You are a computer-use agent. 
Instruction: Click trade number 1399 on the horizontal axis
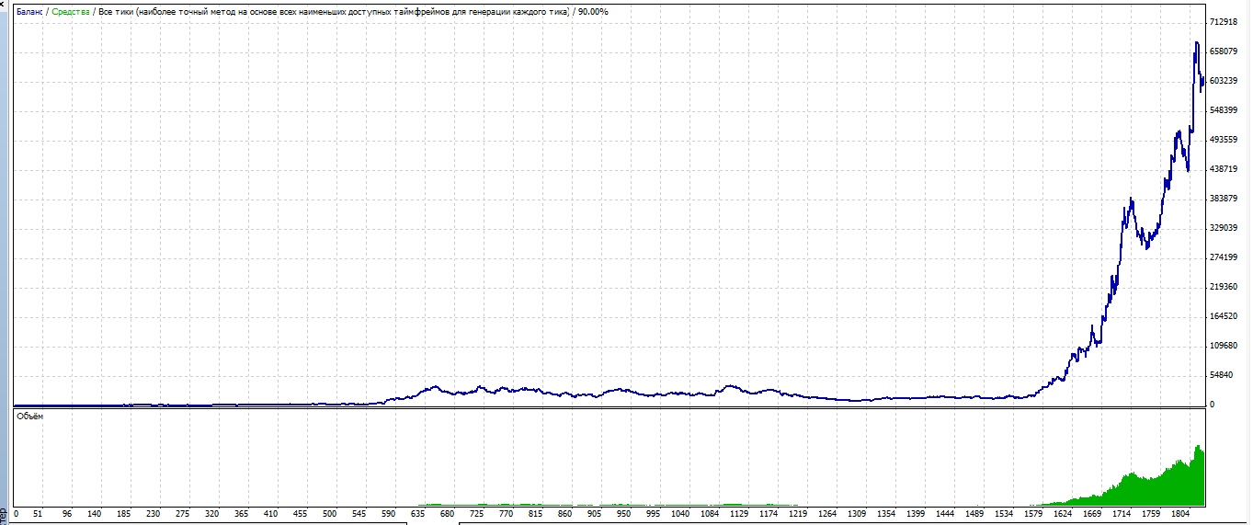click(x=917, y=515)
